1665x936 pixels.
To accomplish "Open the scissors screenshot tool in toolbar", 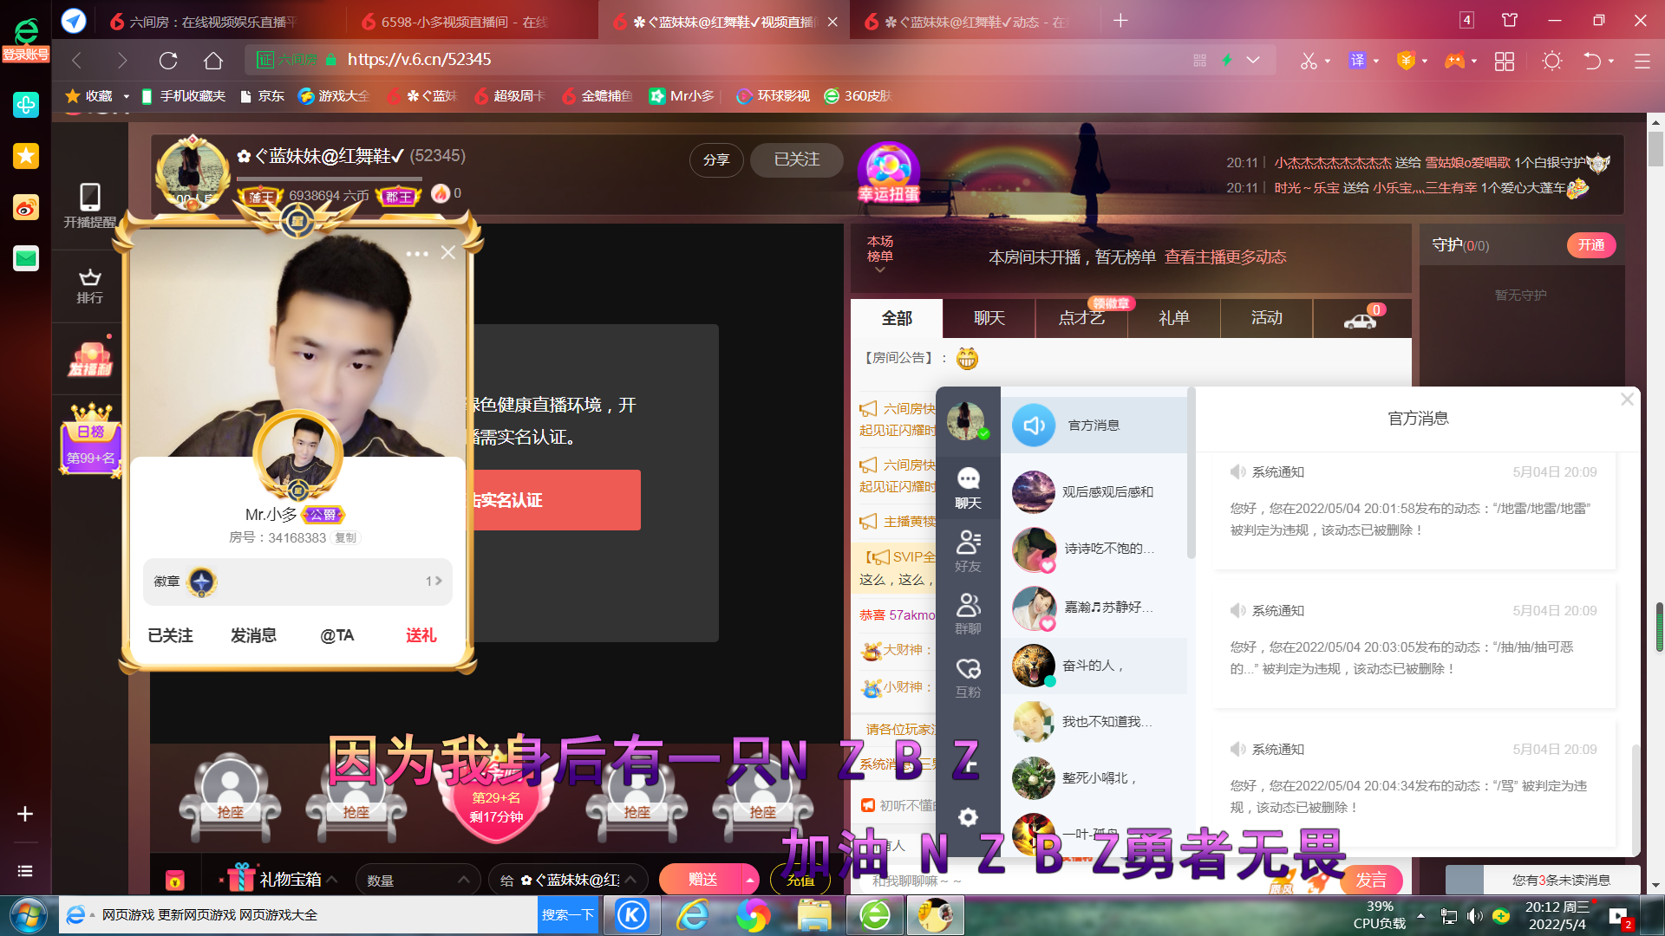I will click(x=1309, y=61).
